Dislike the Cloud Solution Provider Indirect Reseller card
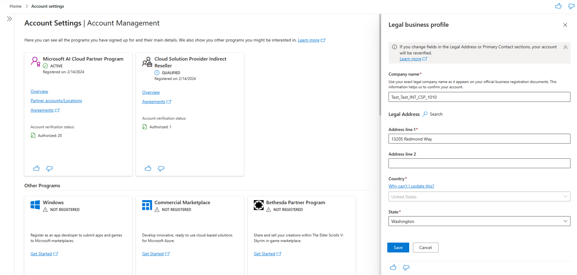This screenshot has width=577, height=275. click(161, 168)
